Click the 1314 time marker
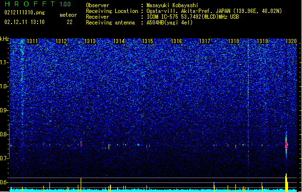Viewport: 302px width, 192px height. click(119, 41)
